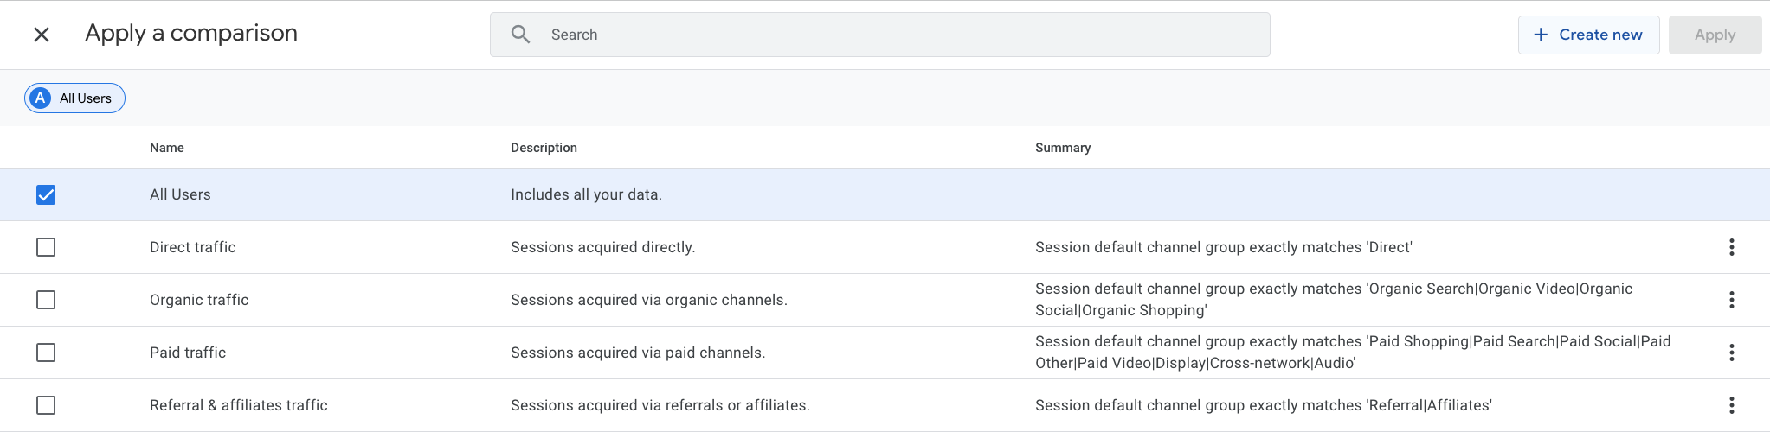This screenshot has height=432, width=1770.
Task: Click the Create new button
Action: pos(1588,35)
